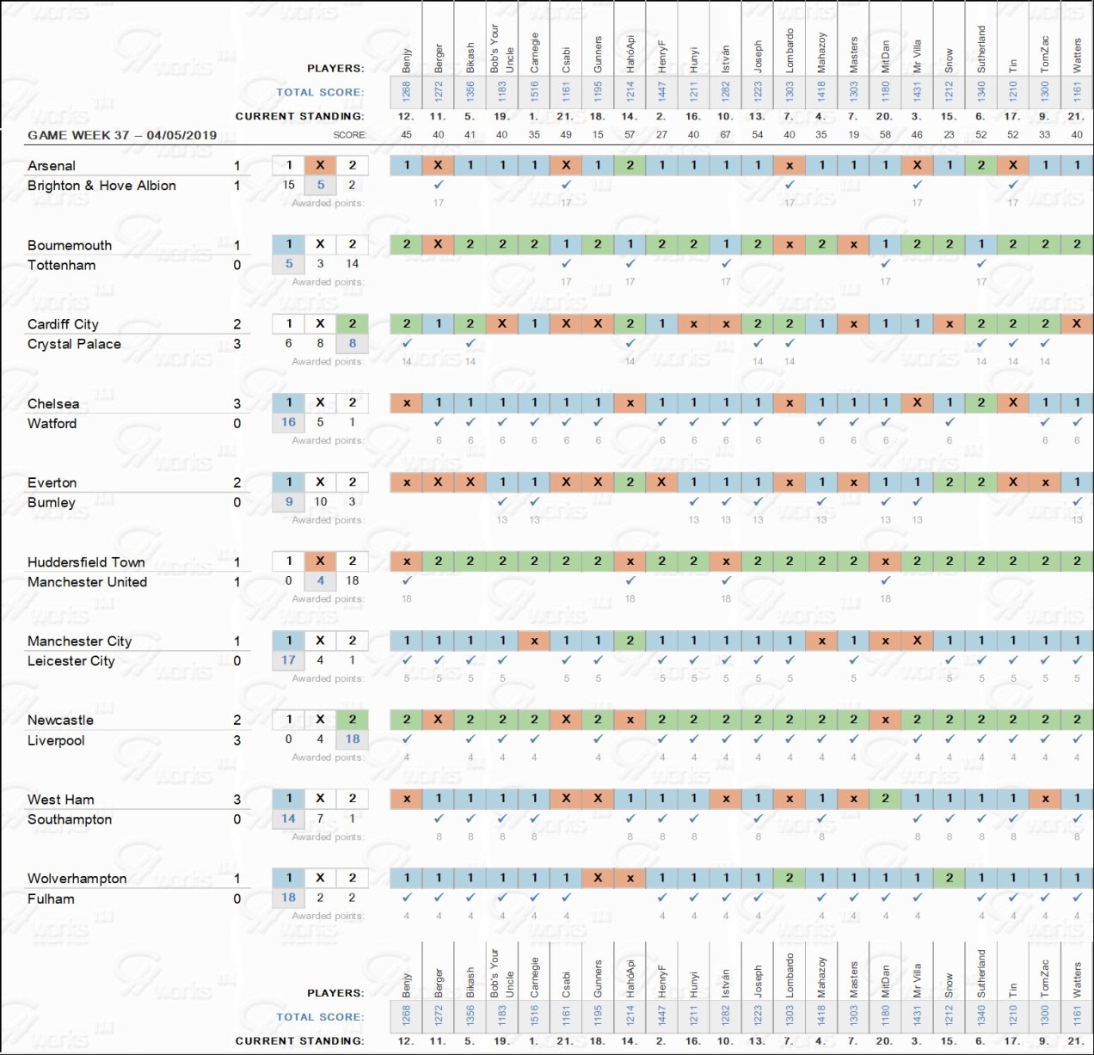This screenshot has width=1094, height=1055.
Task: Select the Sutherland column header at top
Action: [x=980, y=48]
